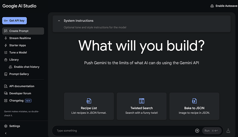Viewport: 238px width, 137px height.
Task: Click the Bake to JSON file icon
Action: coord(194,101)
